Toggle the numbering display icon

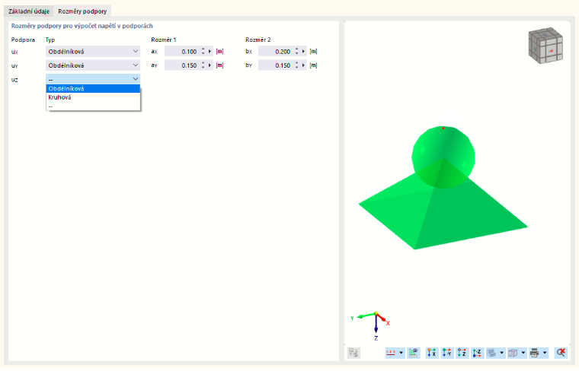coord(391,353)
